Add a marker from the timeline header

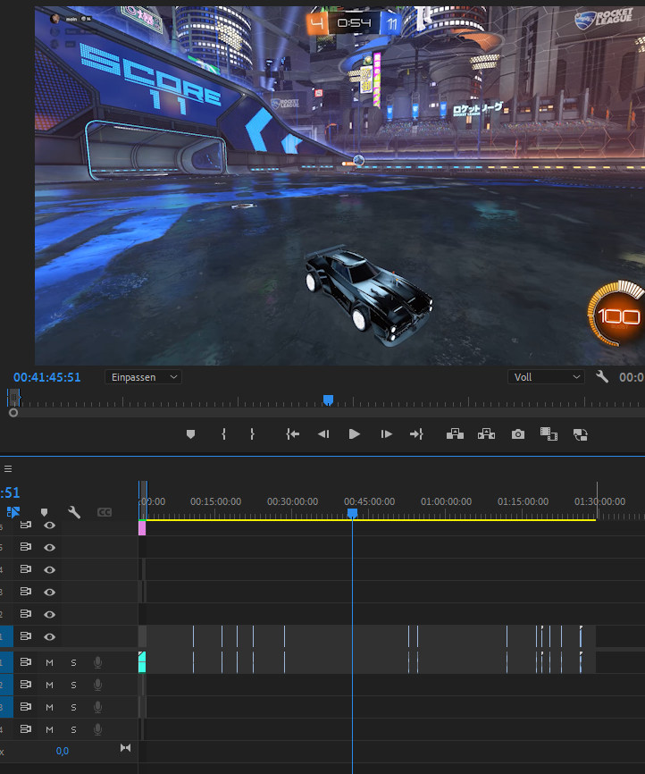point(44,512)
